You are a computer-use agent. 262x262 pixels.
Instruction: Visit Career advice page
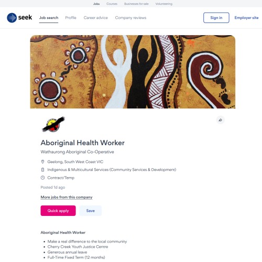[x=96, y=18]
